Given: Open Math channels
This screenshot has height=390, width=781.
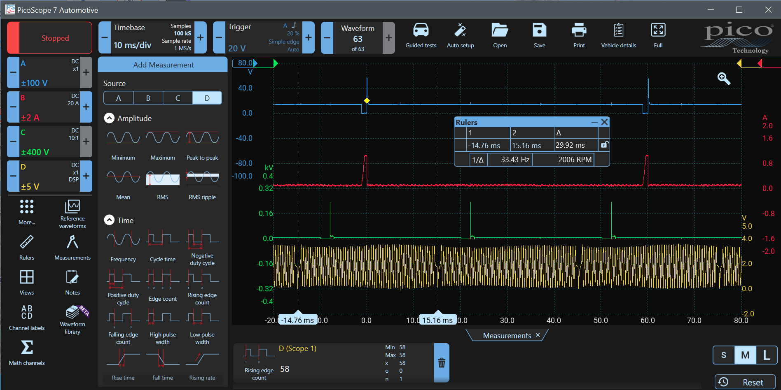Looking at the screenshot, I should pyautogui.click(x=27, y=353).
